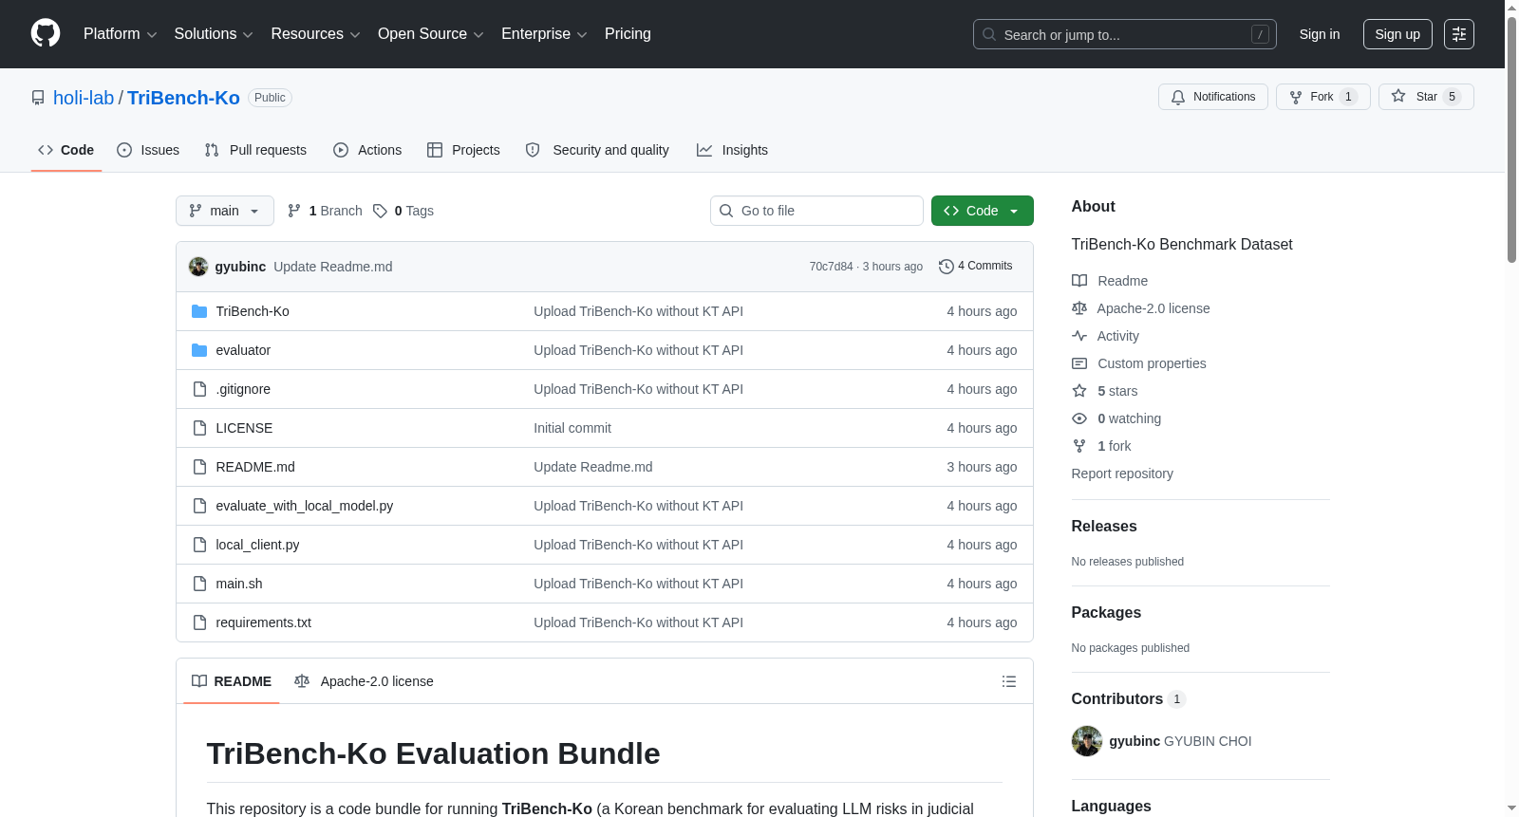Click the Custom properties note icon
This screenshot has width=1519, height=817.
(x=1079, y=363)
